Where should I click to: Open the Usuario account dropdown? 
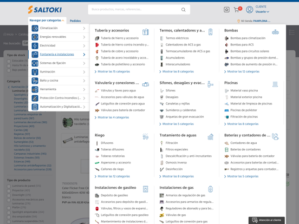point(262,12)
